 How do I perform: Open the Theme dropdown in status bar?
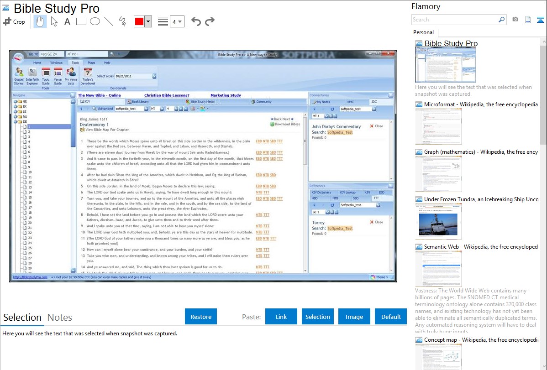coord(380,277)
